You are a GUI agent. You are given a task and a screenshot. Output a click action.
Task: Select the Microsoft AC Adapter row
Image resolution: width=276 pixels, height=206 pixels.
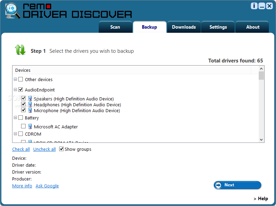[x=56, y=127]
